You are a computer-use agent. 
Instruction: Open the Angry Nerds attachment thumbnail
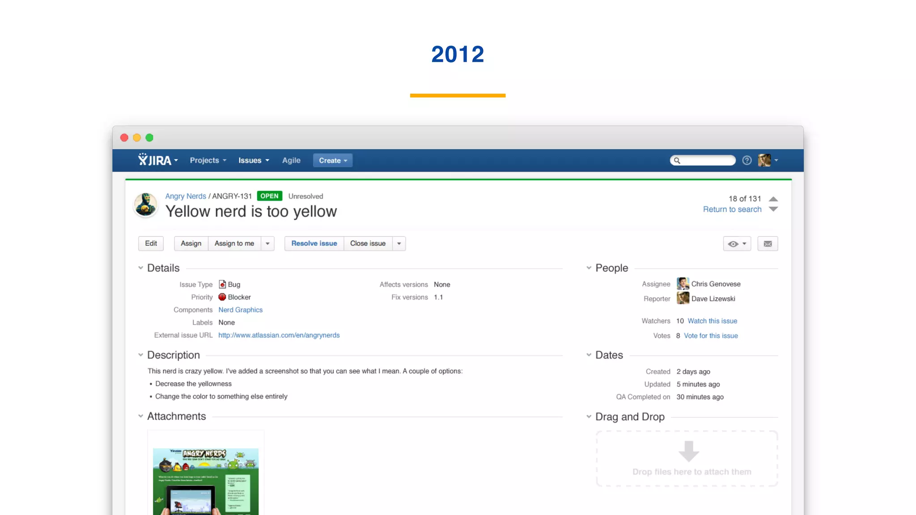[x=206, y=481]
